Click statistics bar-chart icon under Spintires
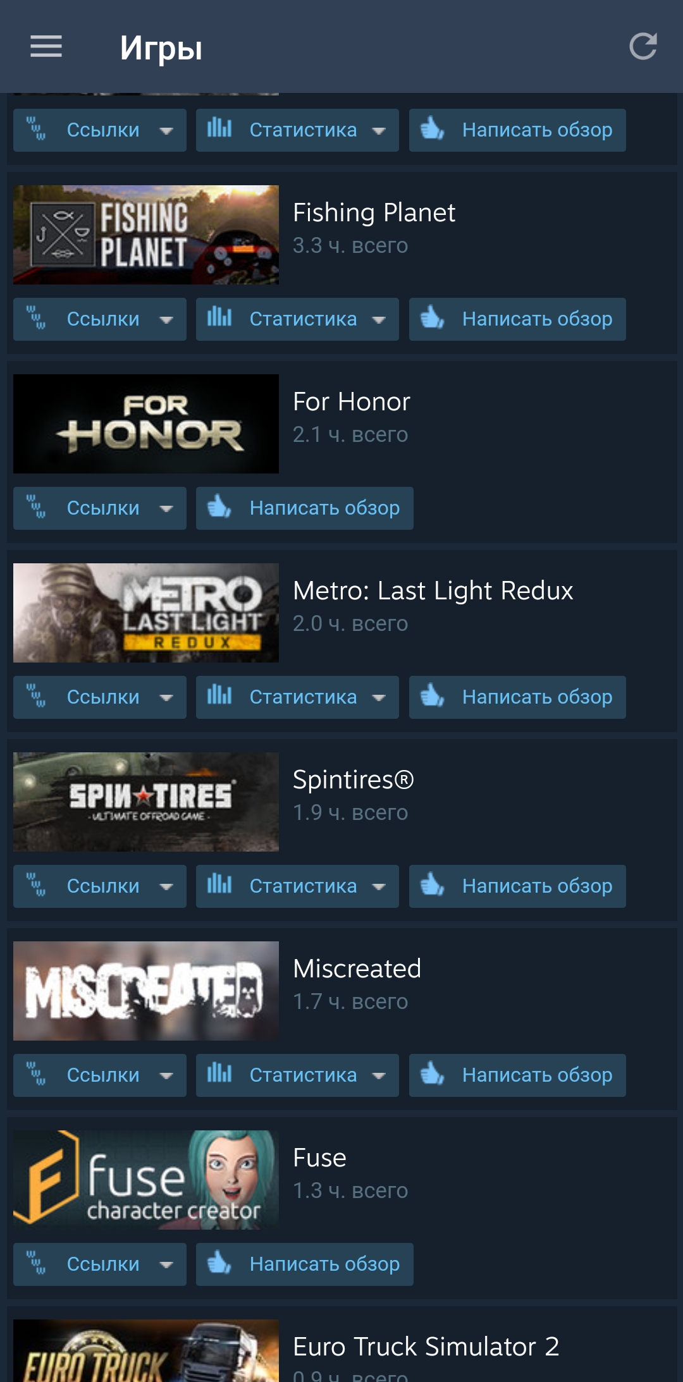The height and width of the screenshot is (1382, 683). (x=219, y=884)
